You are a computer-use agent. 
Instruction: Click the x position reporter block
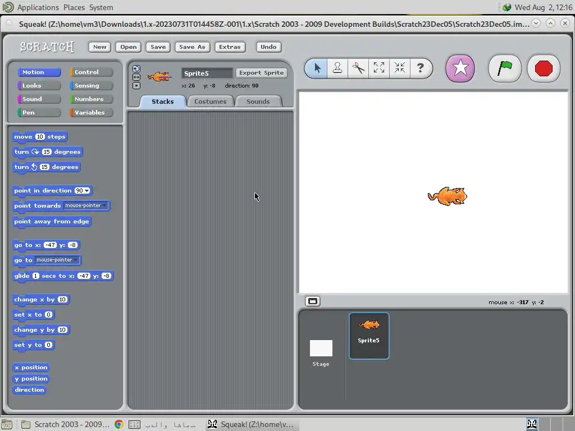coord(31,367)
